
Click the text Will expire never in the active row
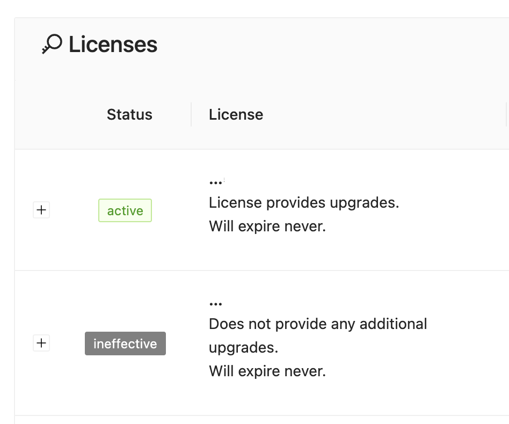click(x=267, y=226)
